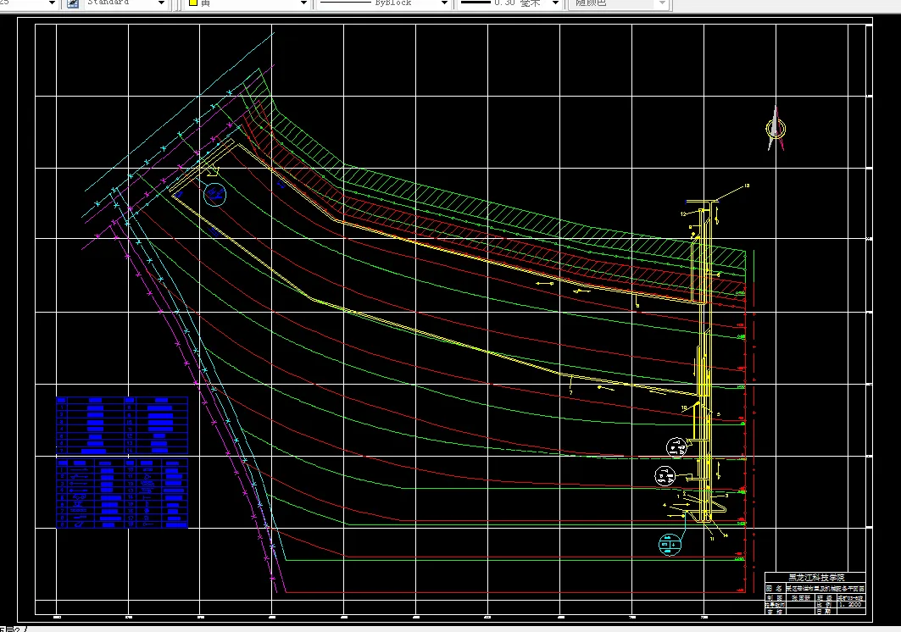The width and height of the screenshot is (901, 632).
Task: Click the upper white circular callout symbol
Action: (x=676, y=446)
